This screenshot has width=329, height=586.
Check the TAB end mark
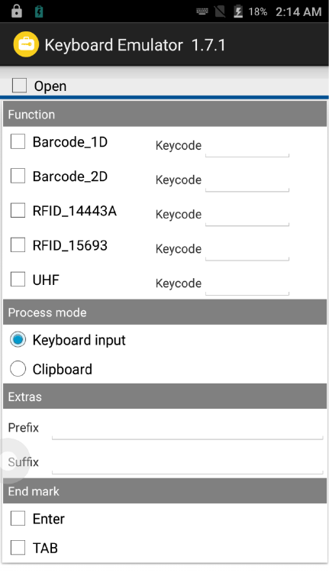(18, 548)
